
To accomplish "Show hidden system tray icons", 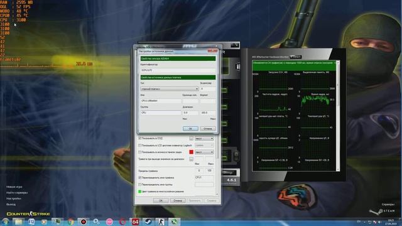I will (x=364, y=222).
